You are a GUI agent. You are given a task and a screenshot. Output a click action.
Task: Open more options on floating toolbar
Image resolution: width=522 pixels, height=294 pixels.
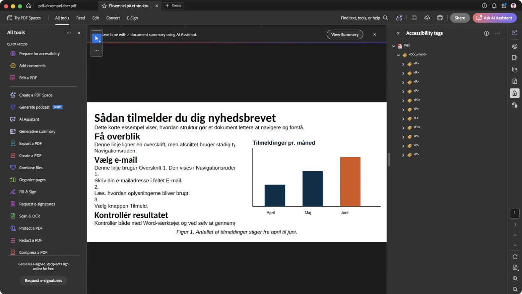[x=96, y=50]
